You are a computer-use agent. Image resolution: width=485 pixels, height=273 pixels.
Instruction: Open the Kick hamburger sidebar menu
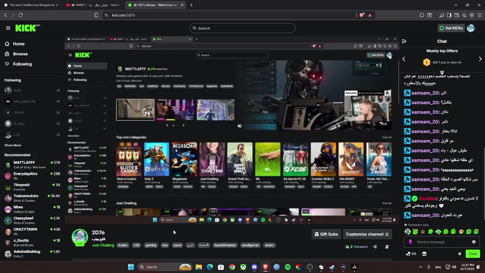[x=8, y=28]
